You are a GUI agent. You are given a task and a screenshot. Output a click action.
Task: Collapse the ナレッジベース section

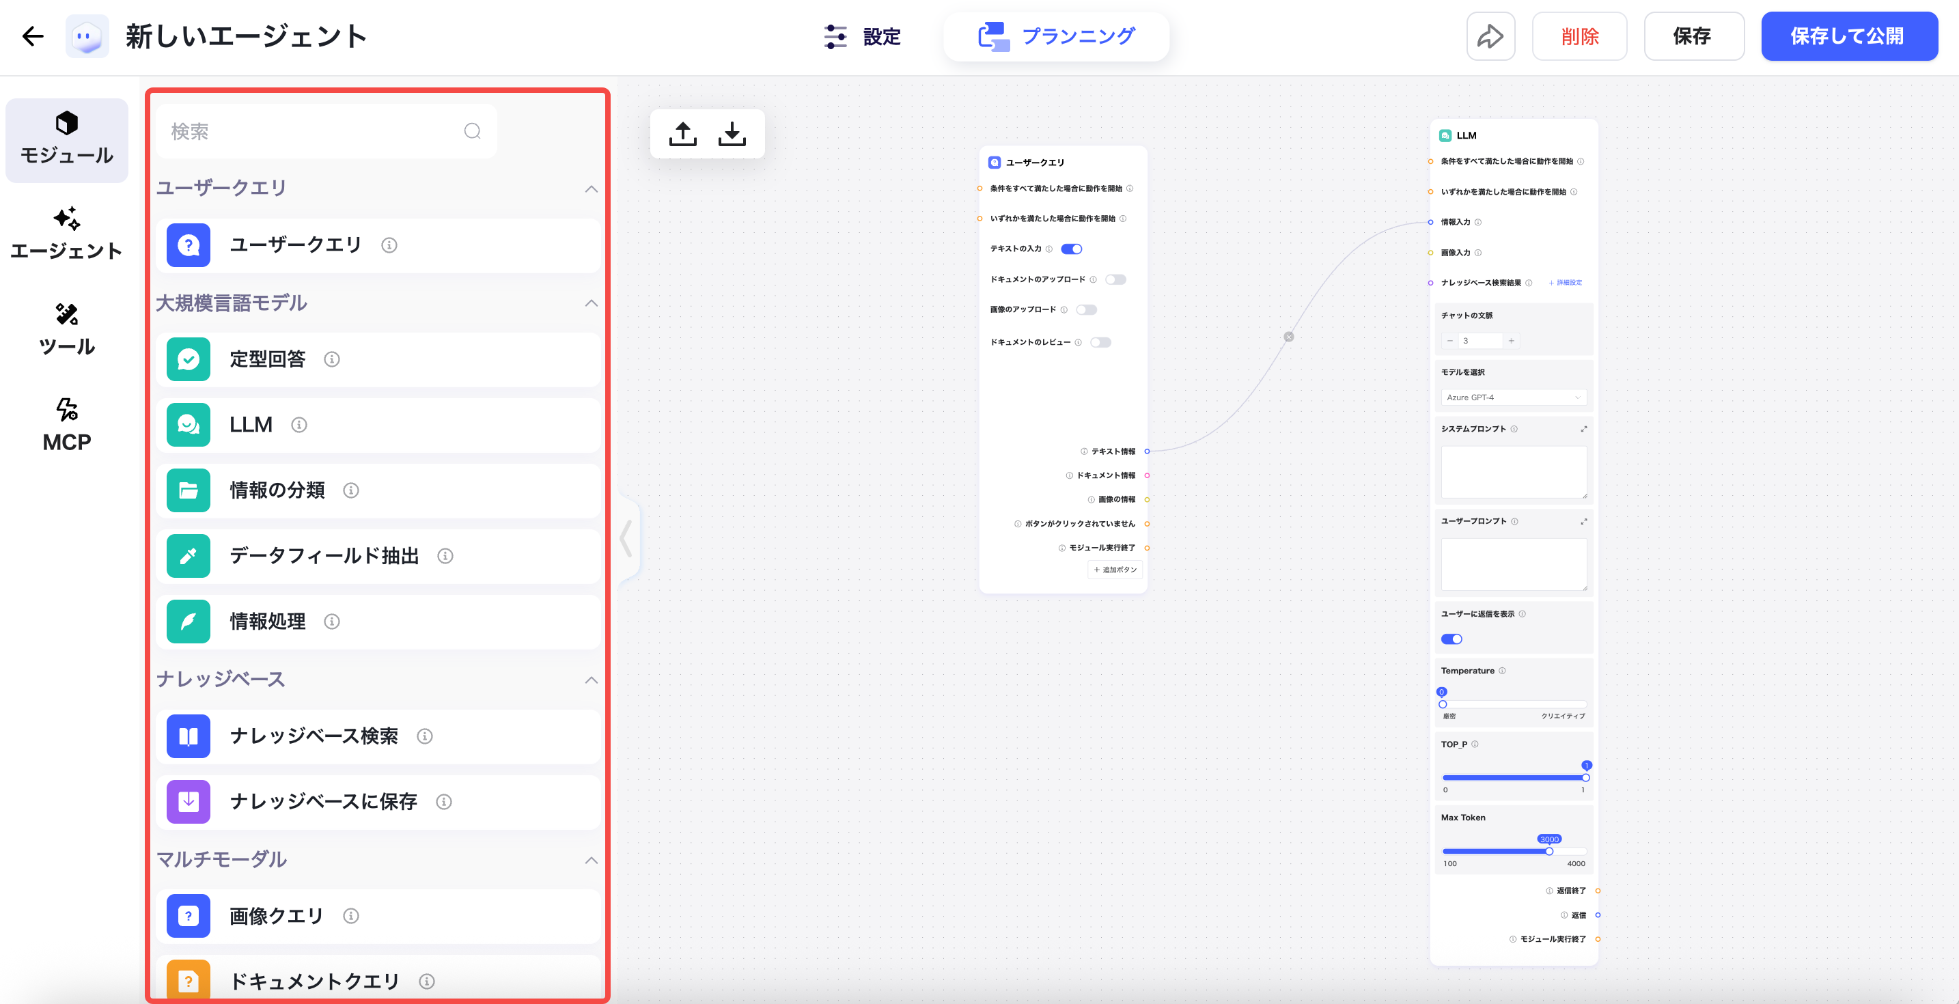(591, 680)
